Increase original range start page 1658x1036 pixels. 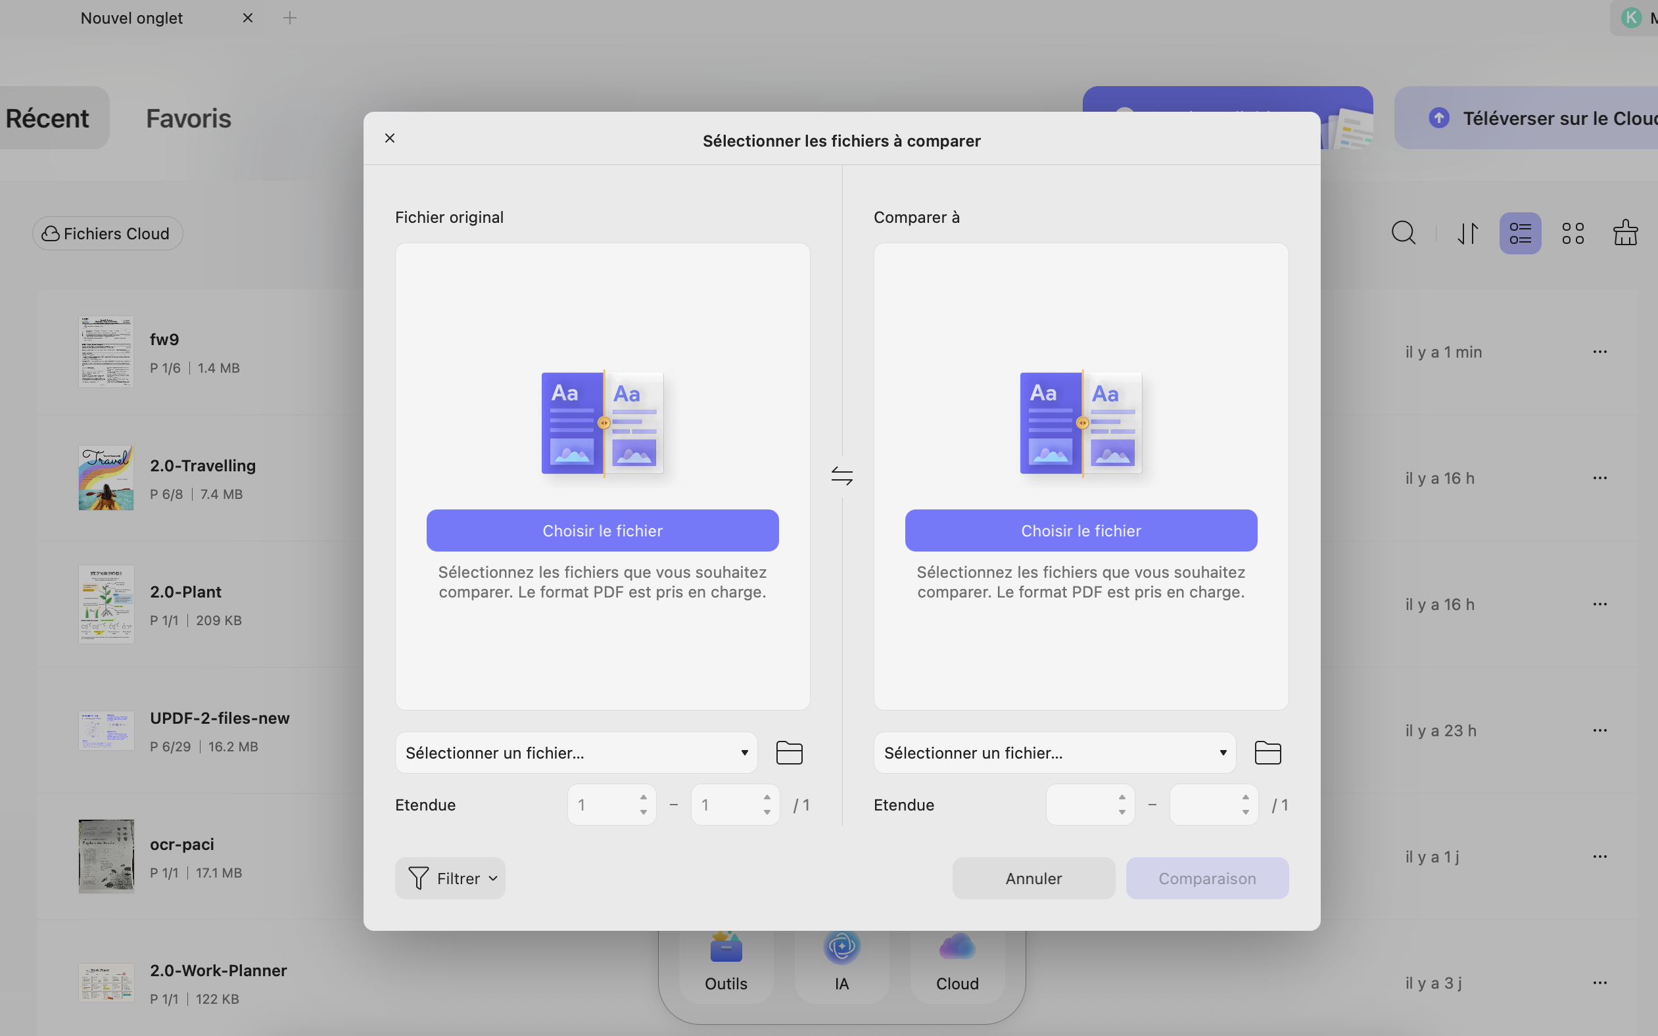click(x=644, y=797)
